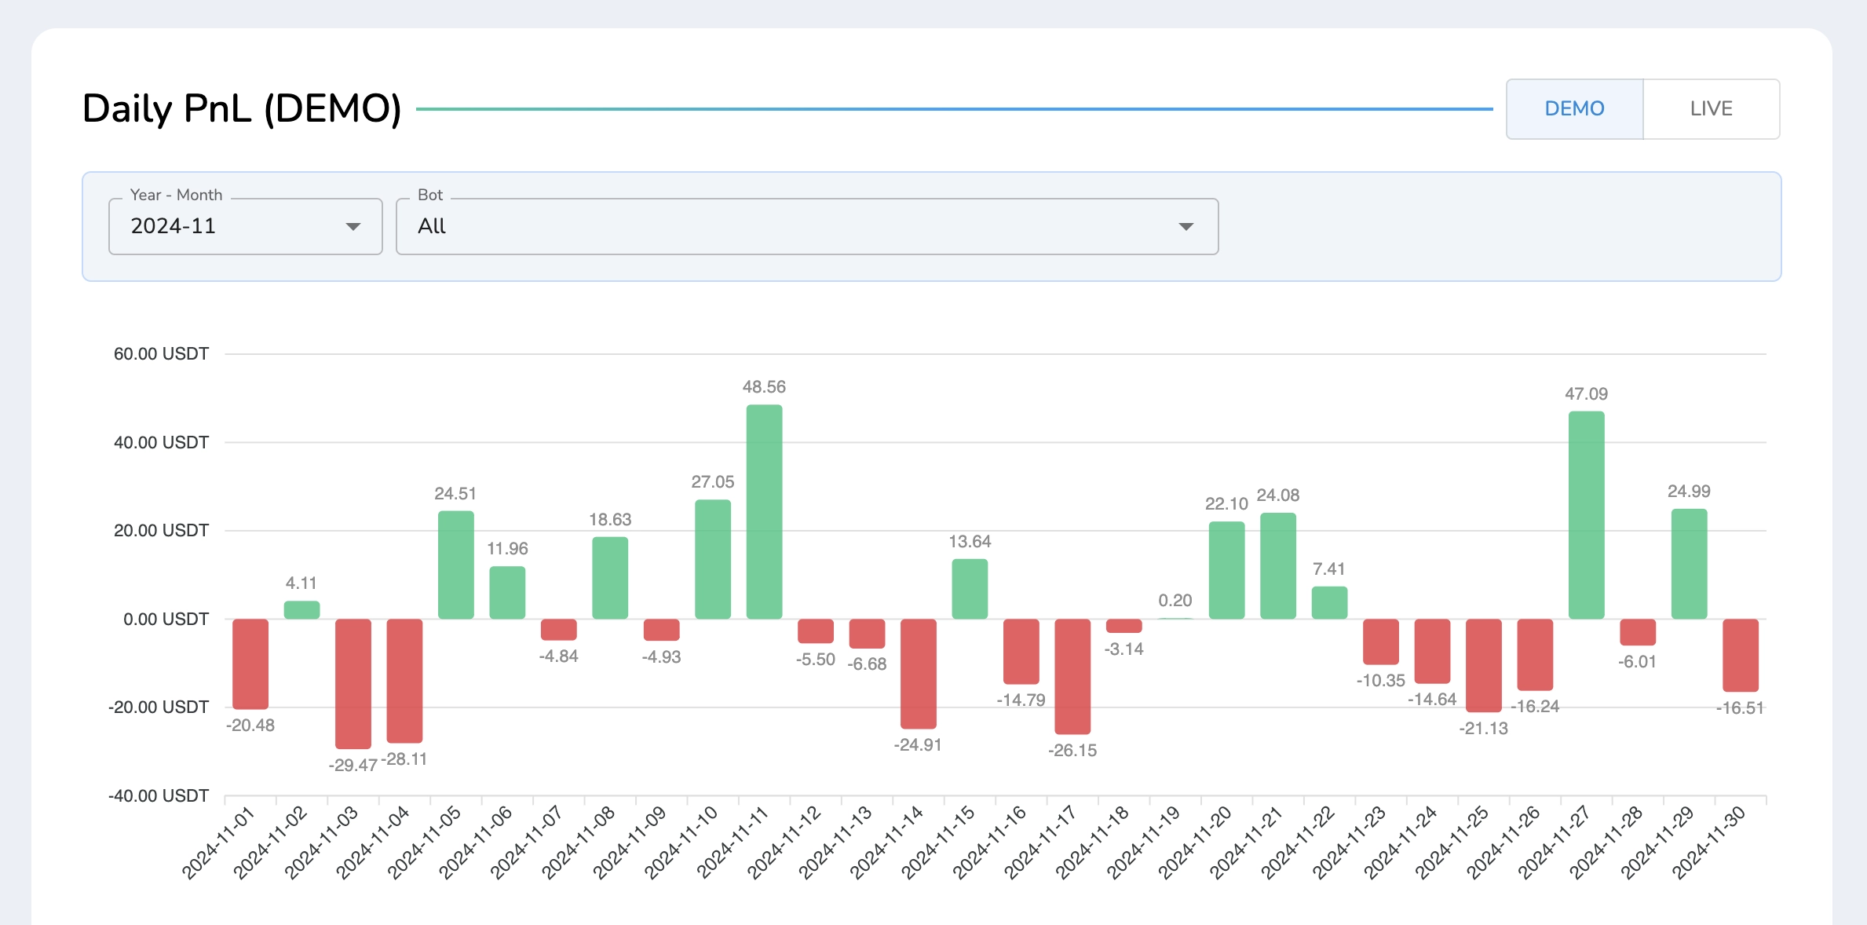
Task: Click the green 22.10 bar for 2024-11-20
Action: [1226, 570]
